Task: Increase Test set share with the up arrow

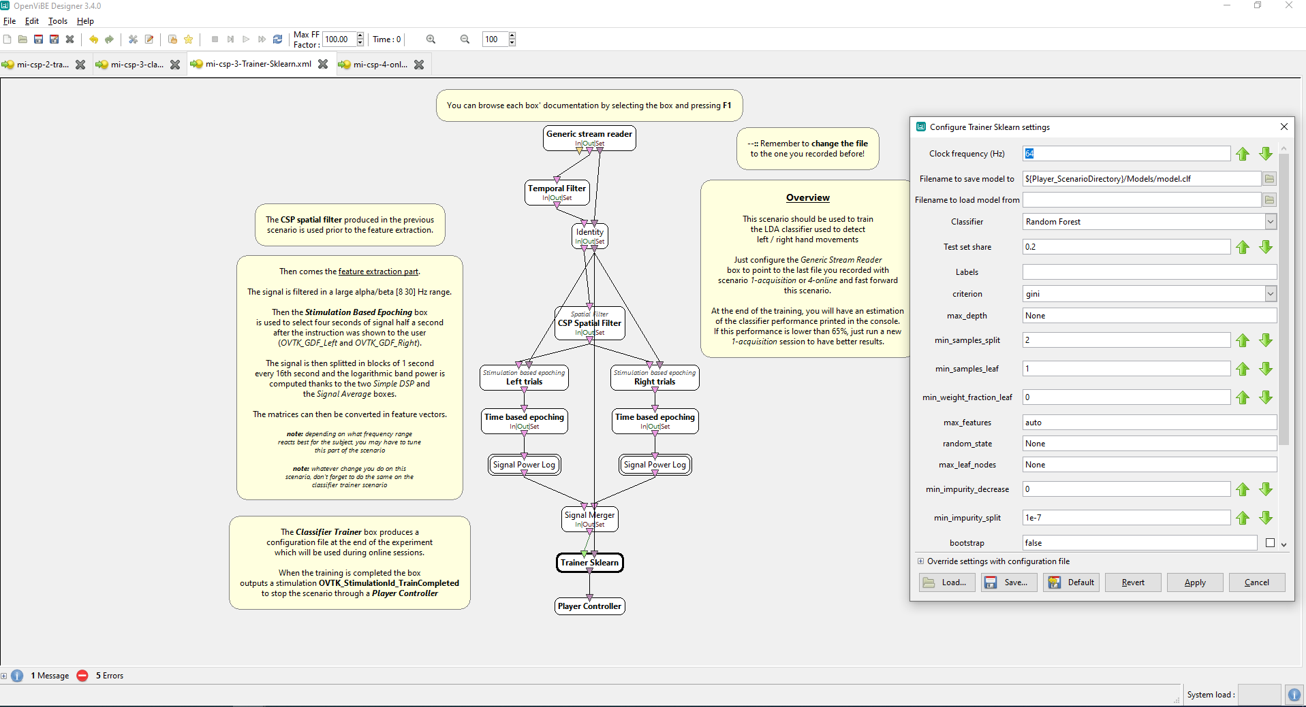Action: [x=1243, y=247]
